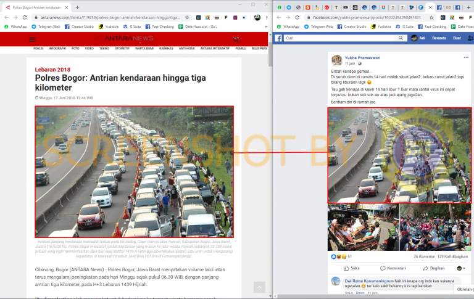
Task: Click the back-to-top button on Antara News
Action: click(x=259, y=287)
